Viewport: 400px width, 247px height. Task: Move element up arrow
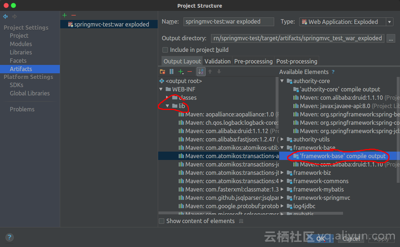tap(210, 72)
